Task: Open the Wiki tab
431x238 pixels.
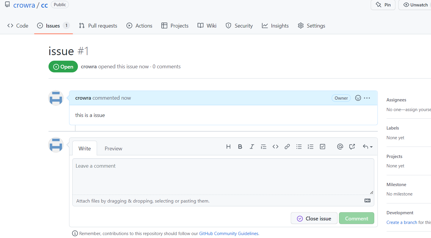Action: 207,26
